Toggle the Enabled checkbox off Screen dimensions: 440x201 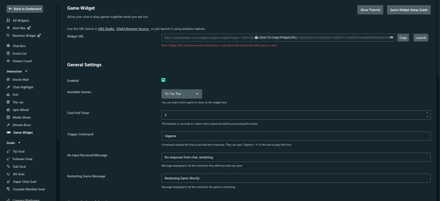(x=163, y=79)
